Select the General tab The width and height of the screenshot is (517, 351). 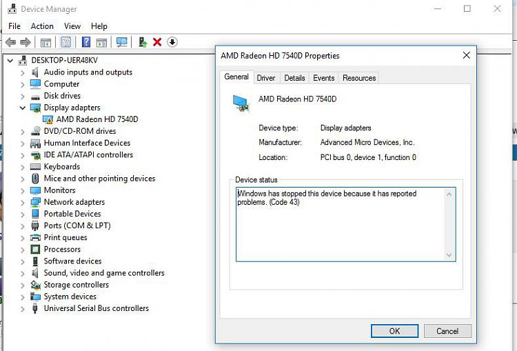tap(236, 77)
